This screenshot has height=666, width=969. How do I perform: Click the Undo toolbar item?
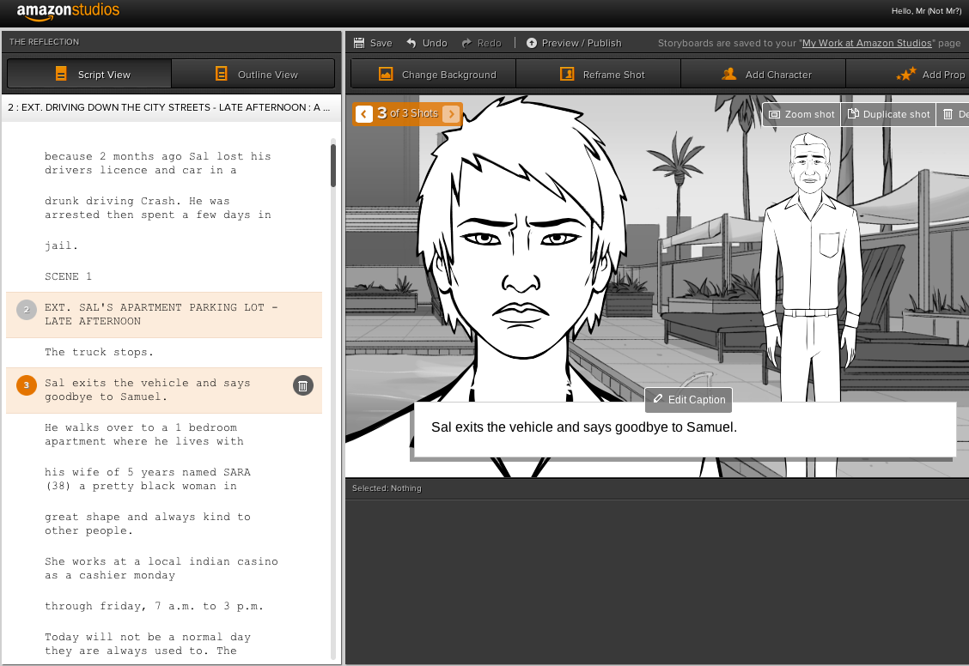[426, 42]
